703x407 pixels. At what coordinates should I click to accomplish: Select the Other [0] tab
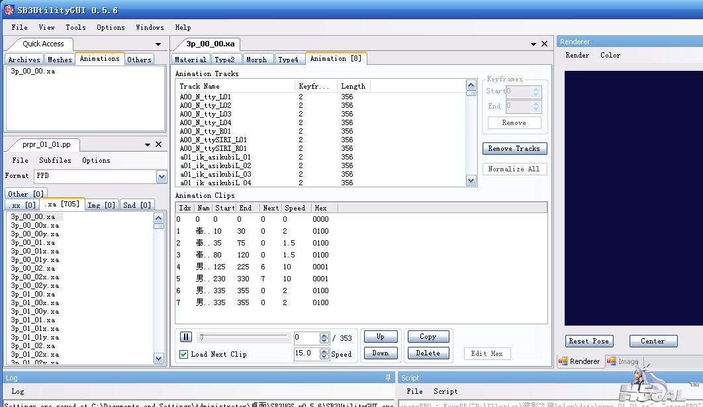(x=26, y=194)
